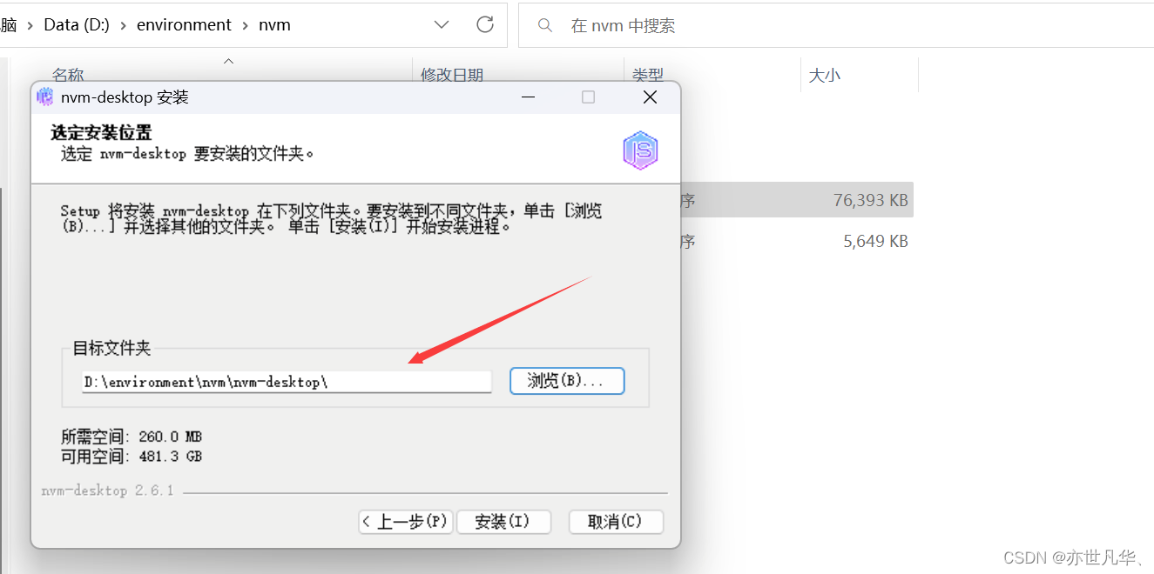Go back with 上一步(P) button
1154x574 pixels.
(x=406, y=522)
